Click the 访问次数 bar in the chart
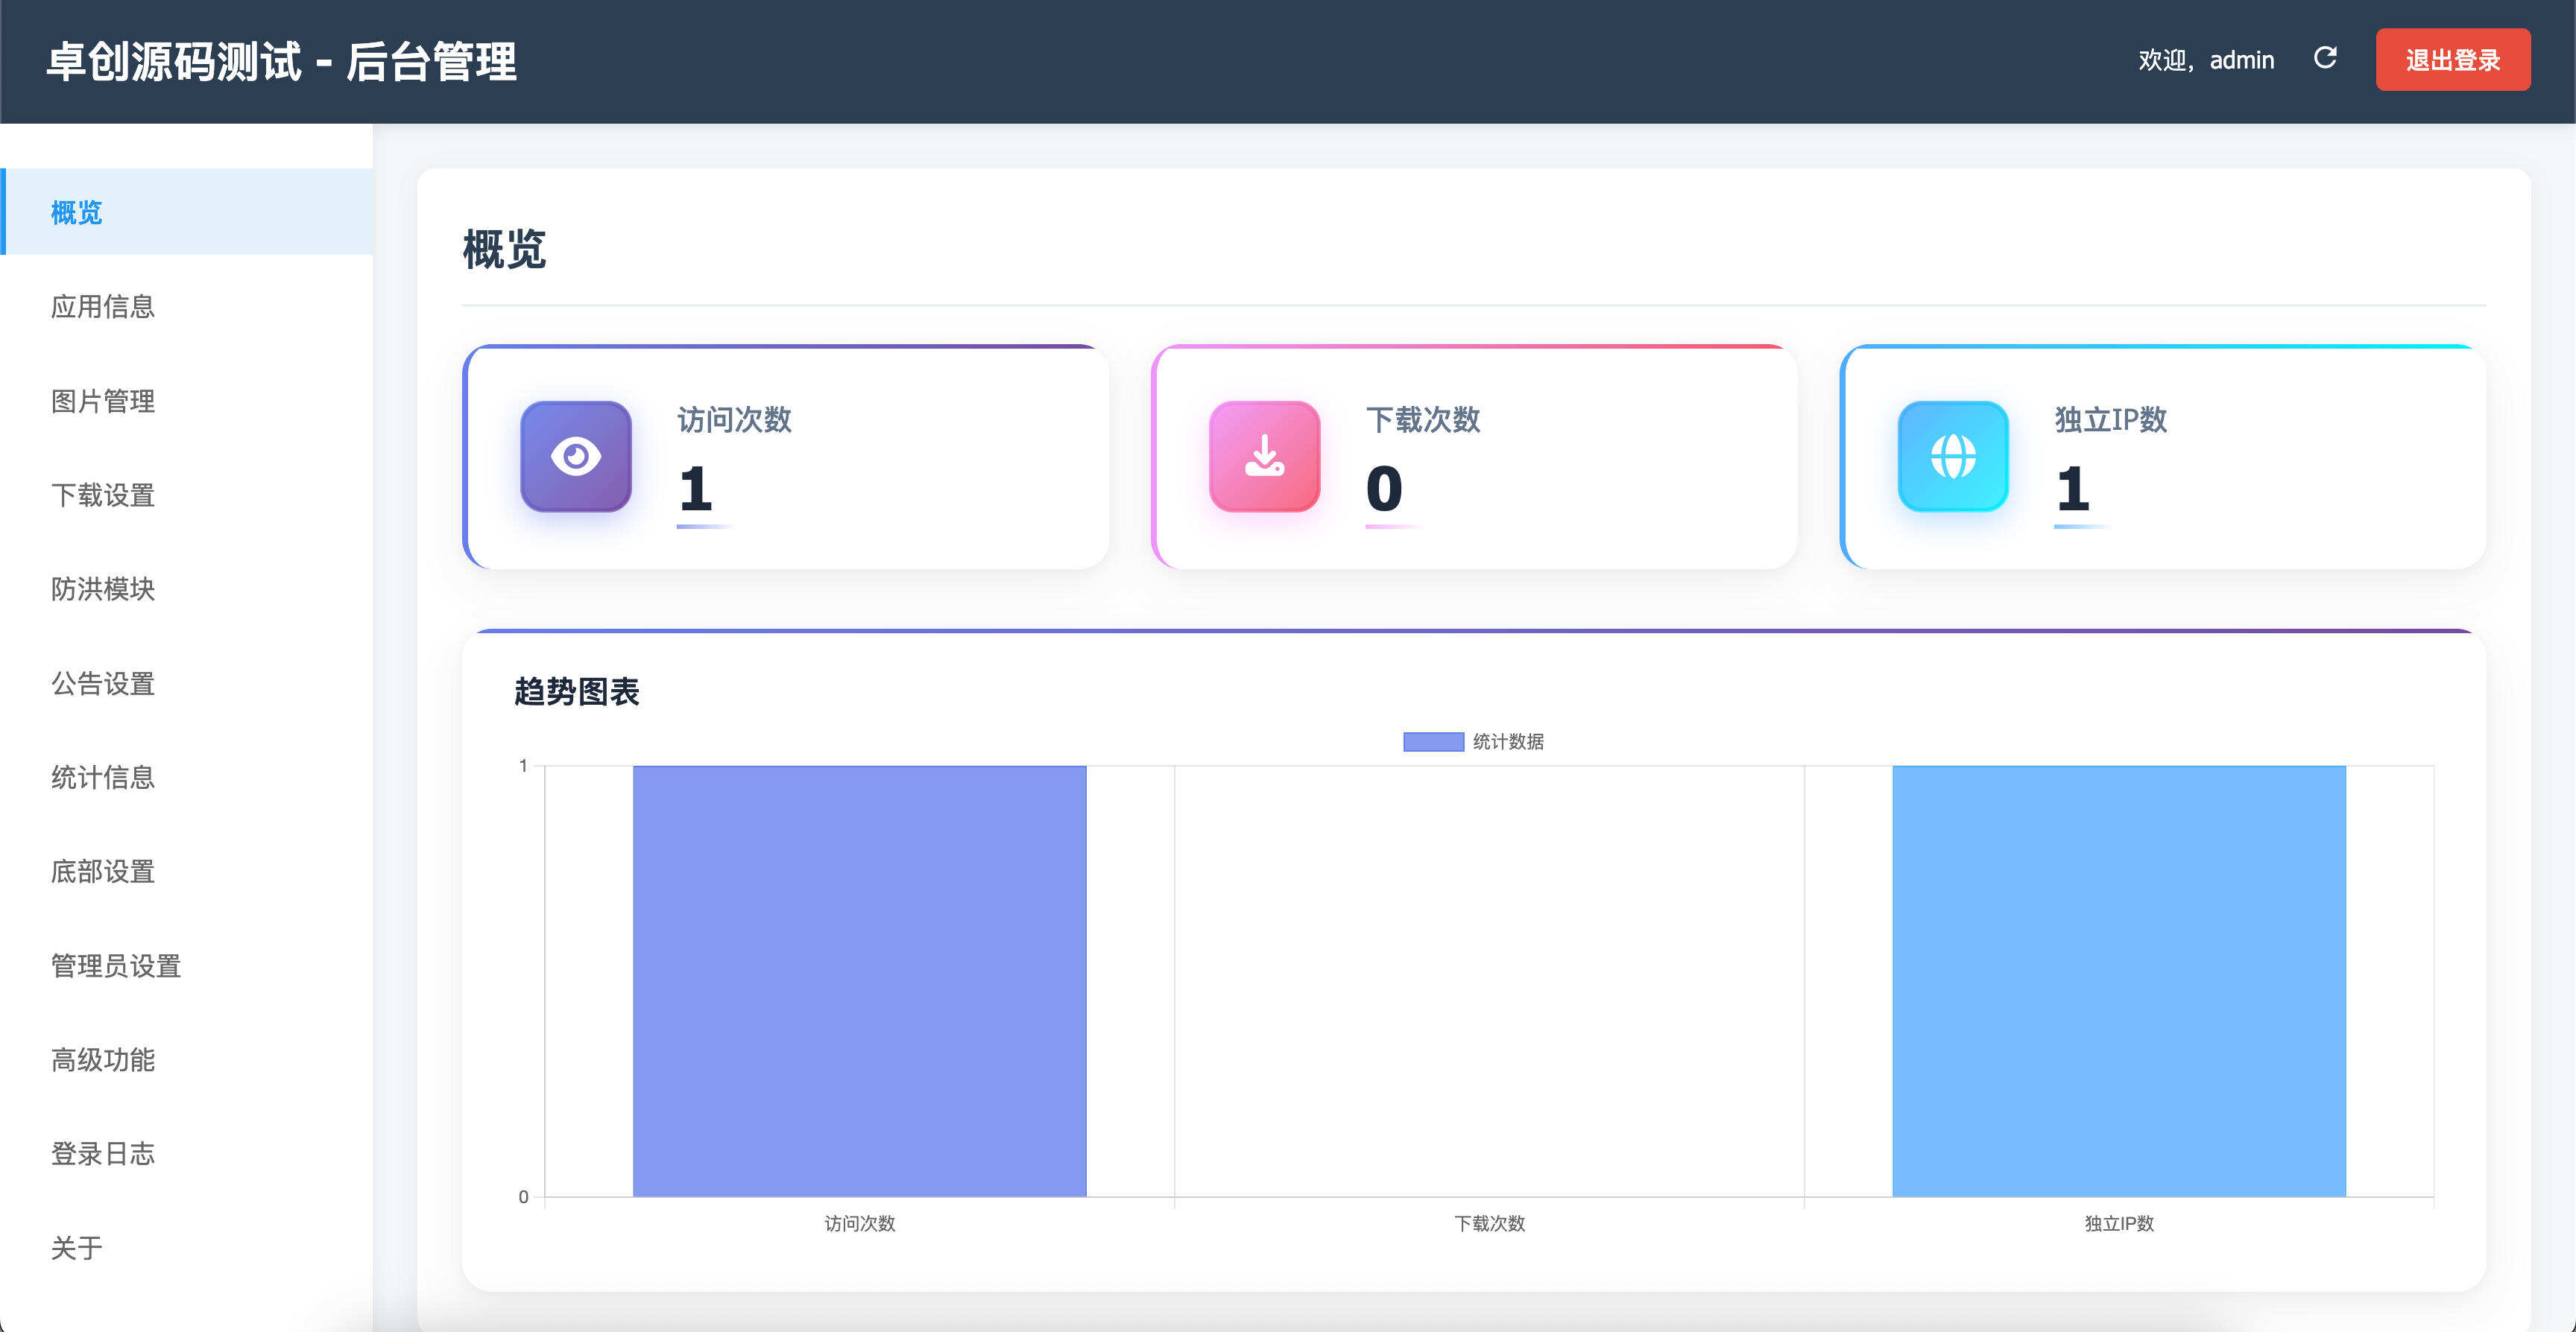This screenshot has height=1332, width=2576. (859, 980)
